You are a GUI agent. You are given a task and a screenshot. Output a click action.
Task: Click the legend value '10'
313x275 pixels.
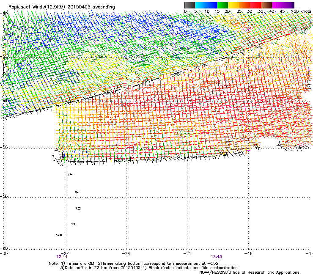207,11
